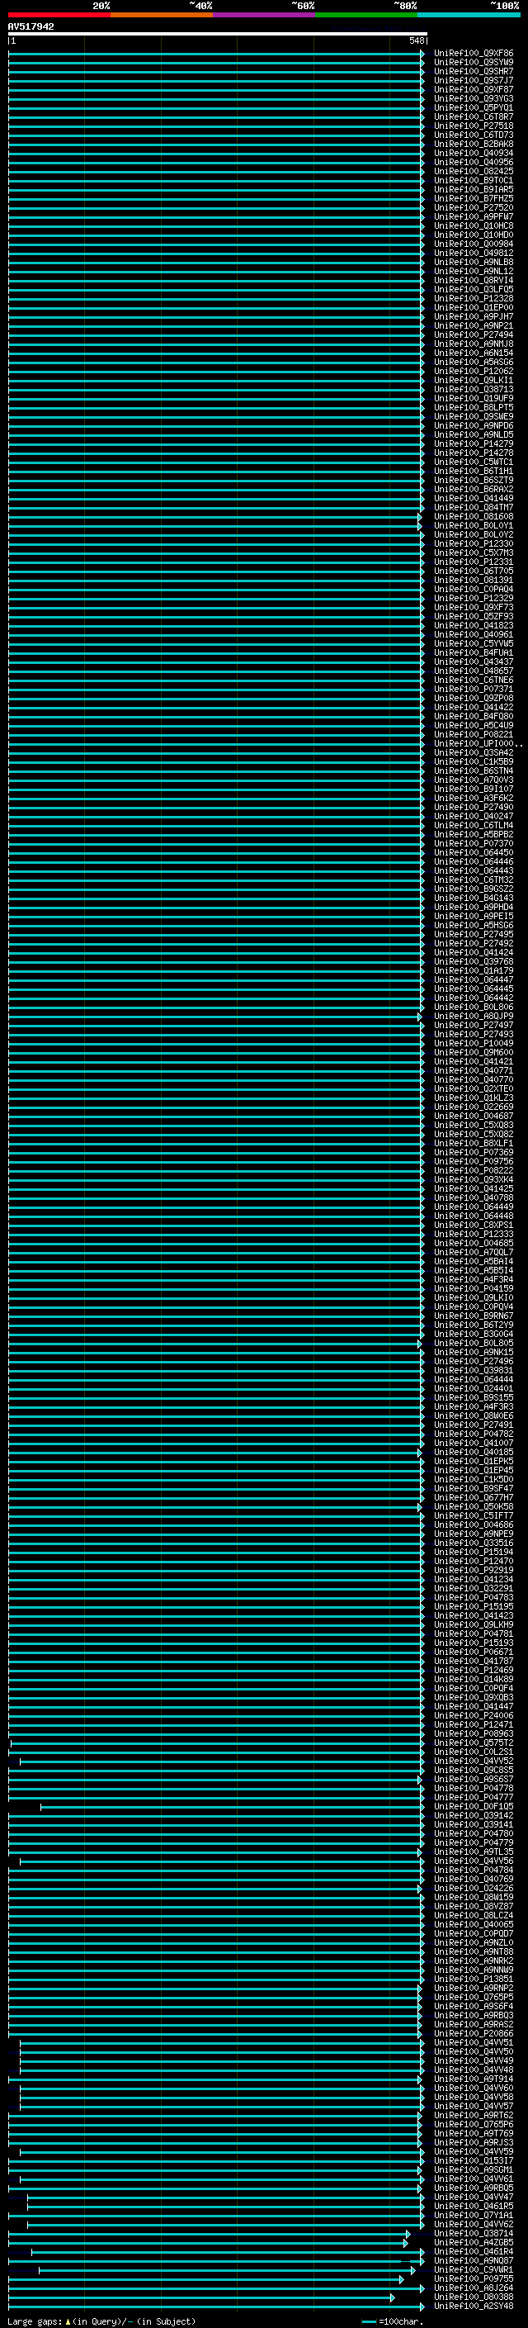This screenshot has width=528, height=2328.
Task: Select the UniRef100_B2BAK8 label
Action: pyautogui.click(x=474, y=144)
